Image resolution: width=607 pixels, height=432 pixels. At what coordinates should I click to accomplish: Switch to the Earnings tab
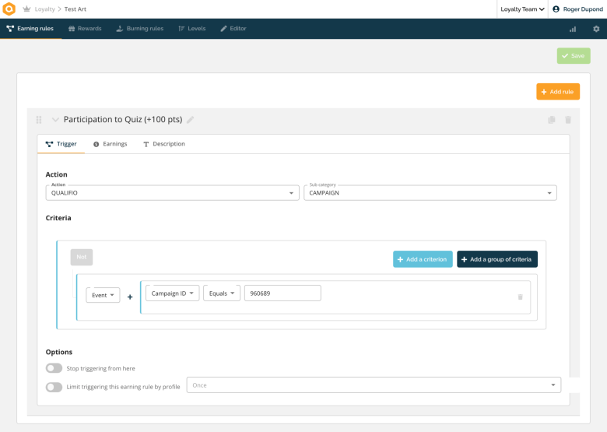110,144
